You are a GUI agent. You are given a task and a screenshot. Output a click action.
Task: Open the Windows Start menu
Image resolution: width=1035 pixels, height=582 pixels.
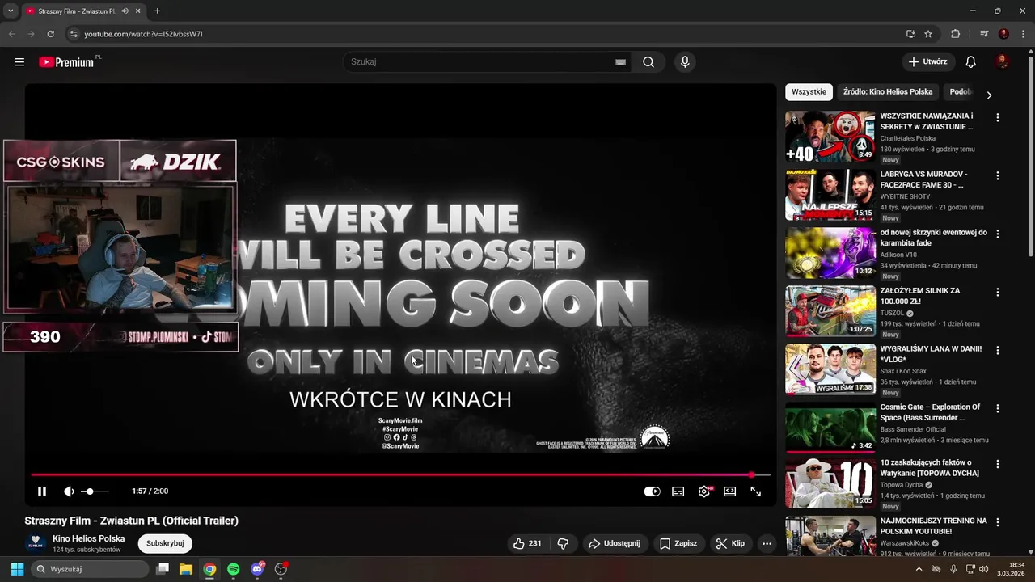(17, 569)
